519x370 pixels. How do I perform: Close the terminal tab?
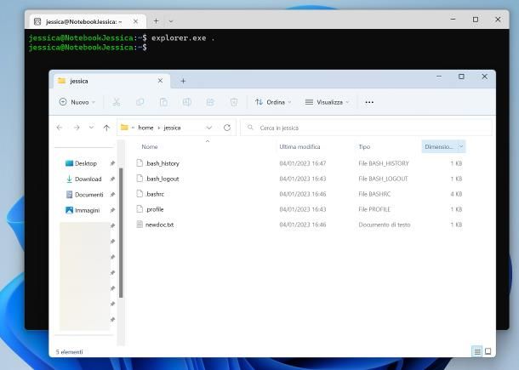136,21
